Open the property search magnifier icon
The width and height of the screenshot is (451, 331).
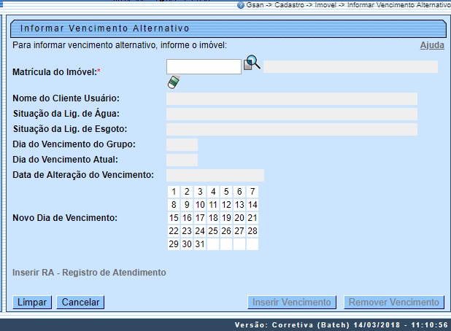coord(252,63)
